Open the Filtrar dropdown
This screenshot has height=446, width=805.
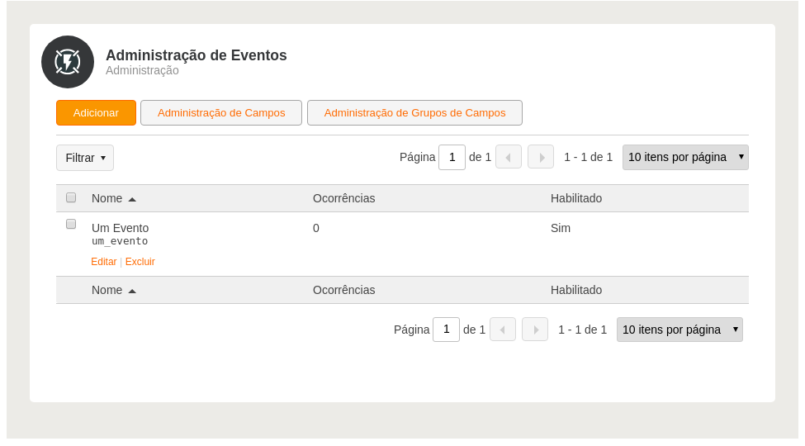85,158
